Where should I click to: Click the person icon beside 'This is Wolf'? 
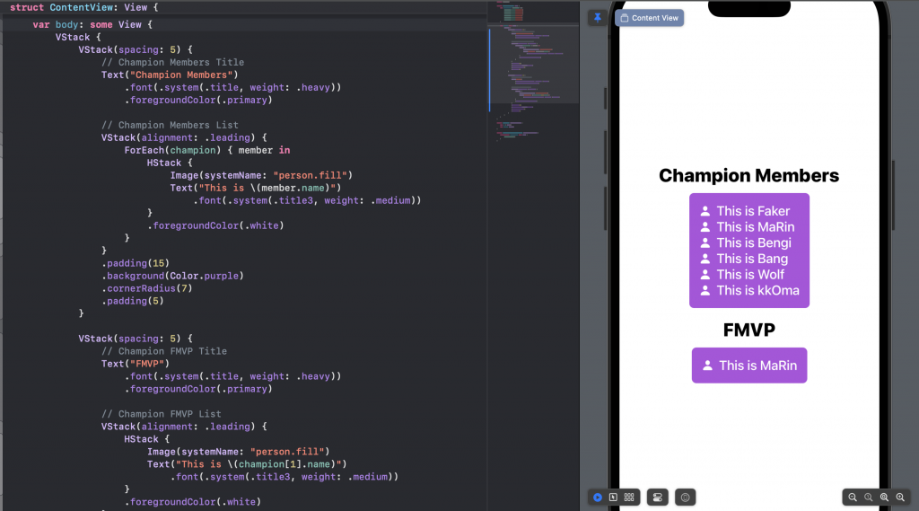pyautogui.click(x=705, y=275)
